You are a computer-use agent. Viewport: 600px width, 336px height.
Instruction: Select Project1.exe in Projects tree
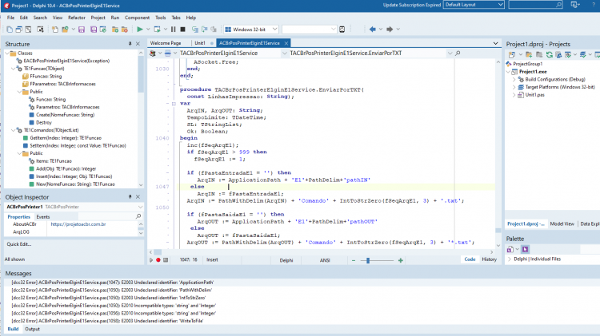click(533, 72)
